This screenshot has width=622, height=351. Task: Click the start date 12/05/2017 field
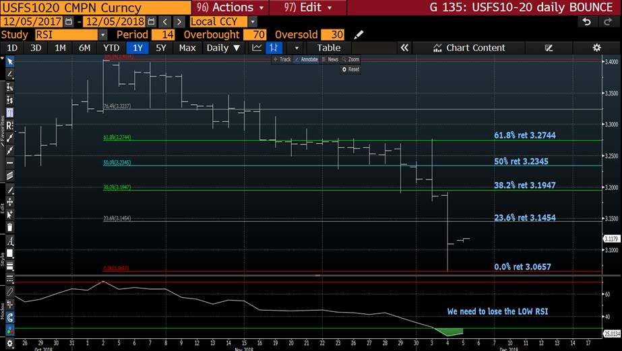[x=32, y=22]
